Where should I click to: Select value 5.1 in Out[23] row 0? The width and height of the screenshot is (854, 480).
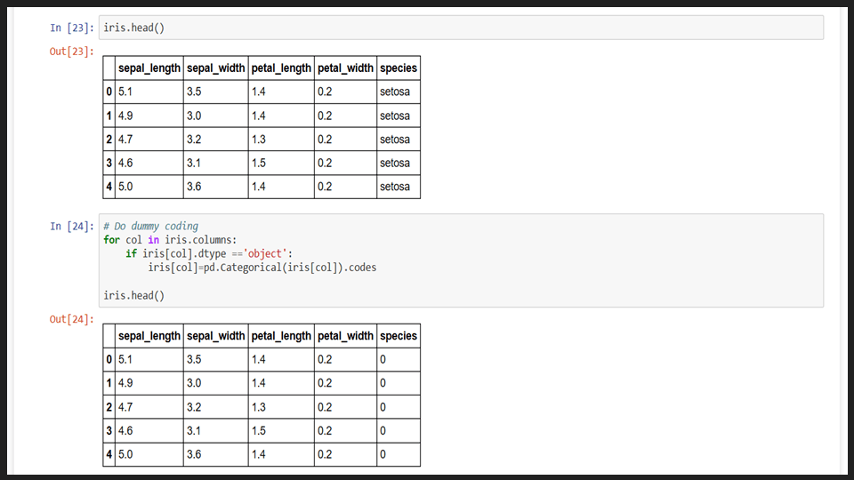click(x=125, y=92)
